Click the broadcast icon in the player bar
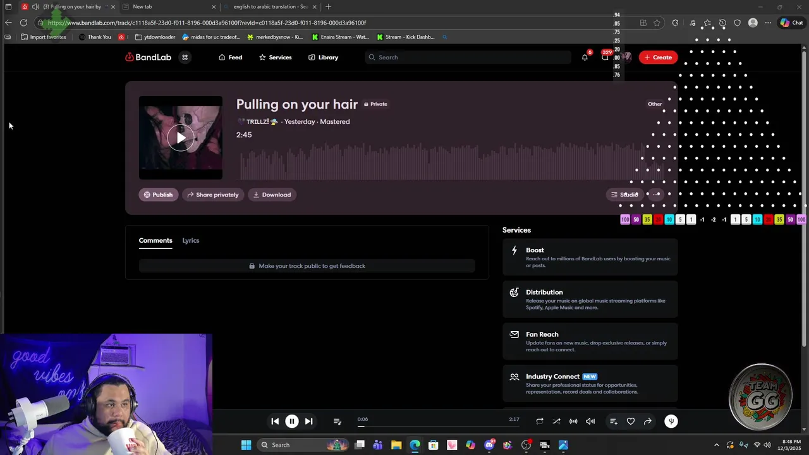 tap(573, 421)
